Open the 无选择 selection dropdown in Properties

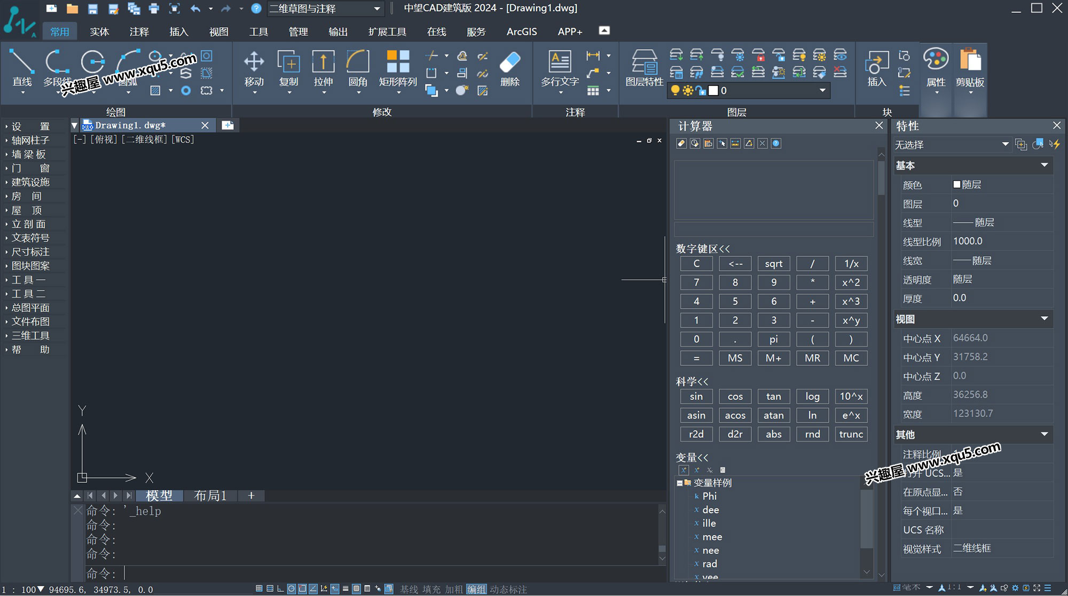tap(952, 145)
